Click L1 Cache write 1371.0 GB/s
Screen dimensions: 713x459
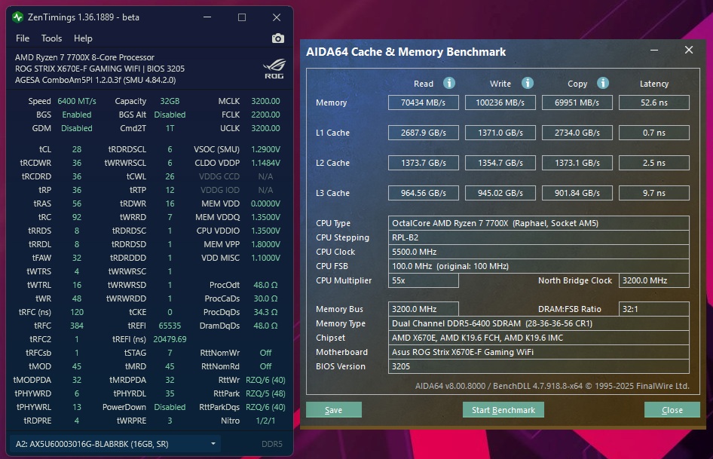pyautogui.click(x=500, y=133)
